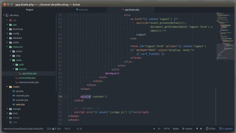Open the vendor folder

[x=16, y=118]
